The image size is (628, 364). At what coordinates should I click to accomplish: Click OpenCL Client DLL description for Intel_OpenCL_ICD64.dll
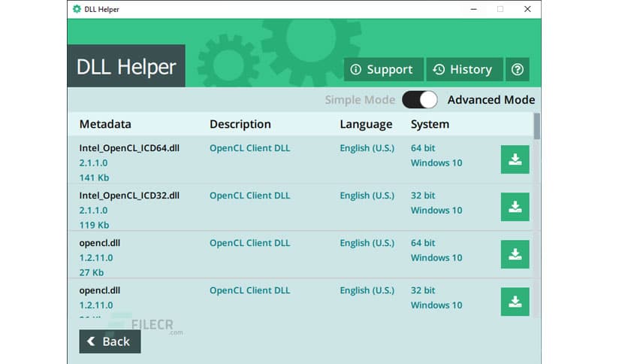pos(249,148)
